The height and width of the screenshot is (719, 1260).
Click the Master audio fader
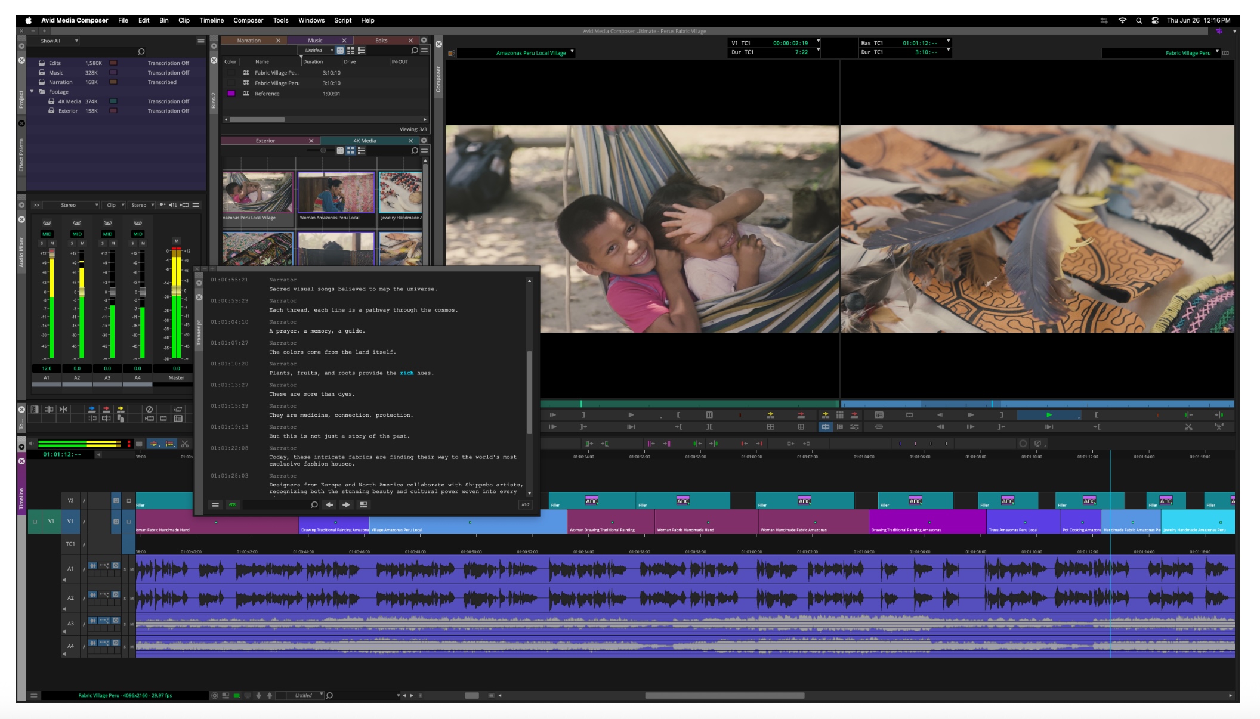[x=176, y=290]
